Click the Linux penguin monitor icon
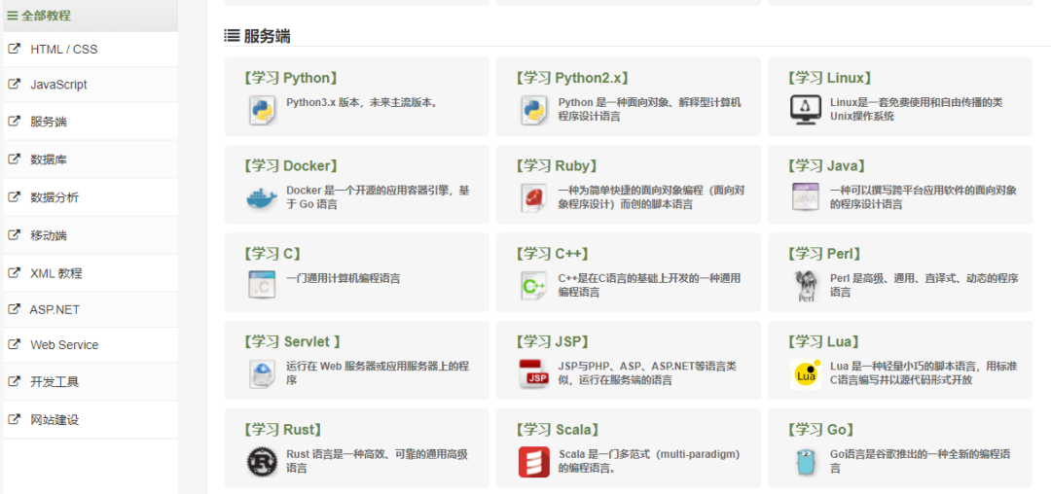Image resolution: width=1051 pixels, height=494 pixels. coord(806,110)
